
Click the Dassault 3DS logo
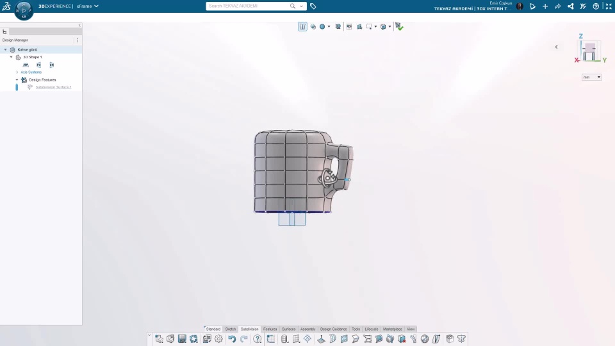(x=6, y=6)
